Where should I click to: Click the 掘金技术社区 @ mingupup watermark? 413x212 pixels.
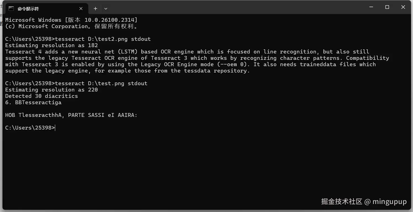pyautogui.click(x=364, y=202)
